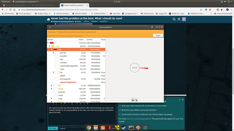This screenshot has width=234, height=131.
Task: Sort by the Kansio column header
Action: (62, 39)
